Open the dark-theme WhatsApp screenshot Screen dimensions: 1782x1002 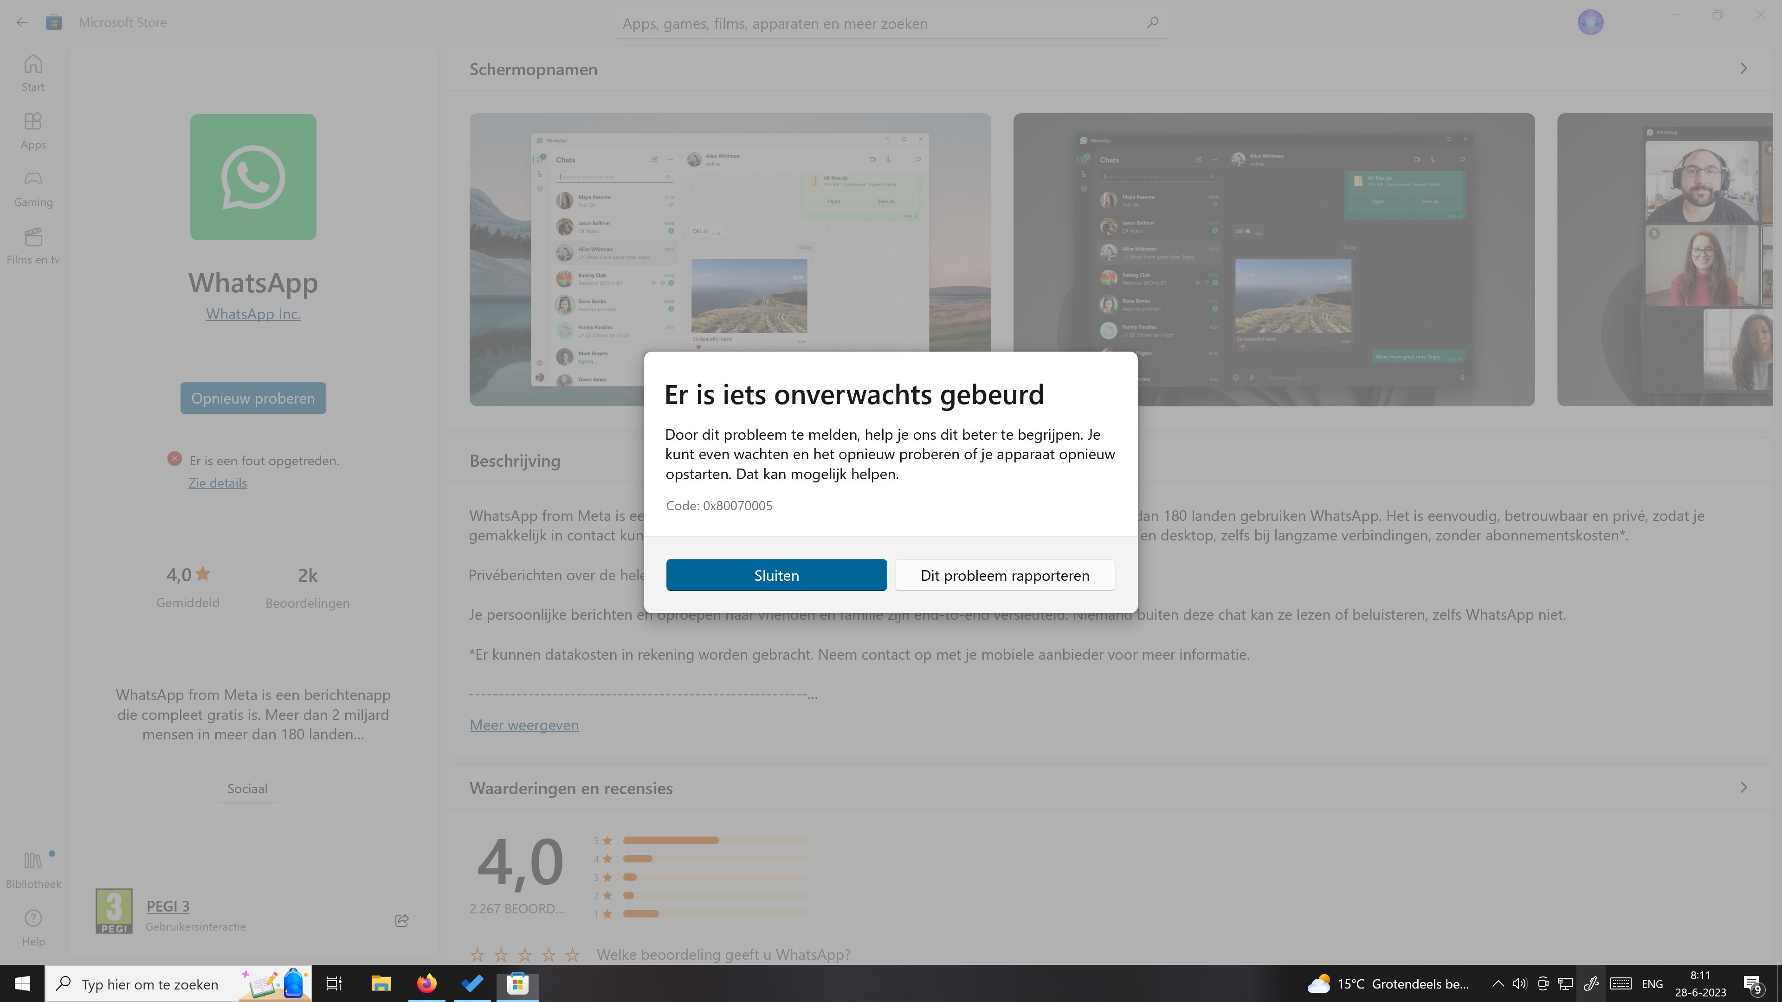1273,259
